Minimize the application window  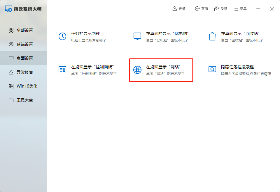click(x=258, y=9)
